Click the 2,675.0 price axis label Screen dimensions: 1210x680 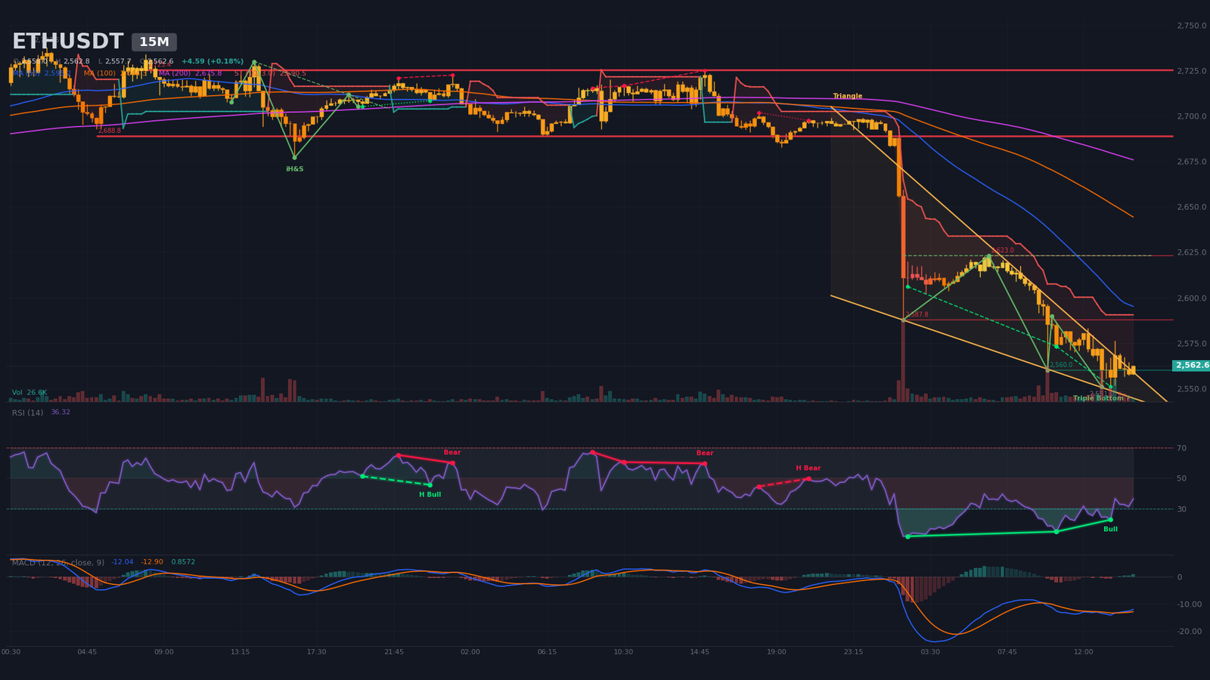click(1192, 162)
